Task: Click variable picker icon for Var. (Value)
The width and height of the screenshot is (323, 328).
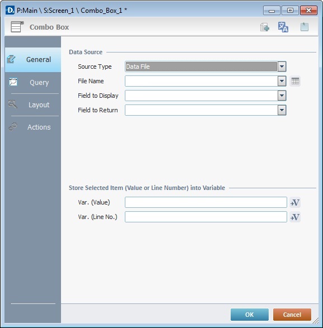Action: coord(295,202)
